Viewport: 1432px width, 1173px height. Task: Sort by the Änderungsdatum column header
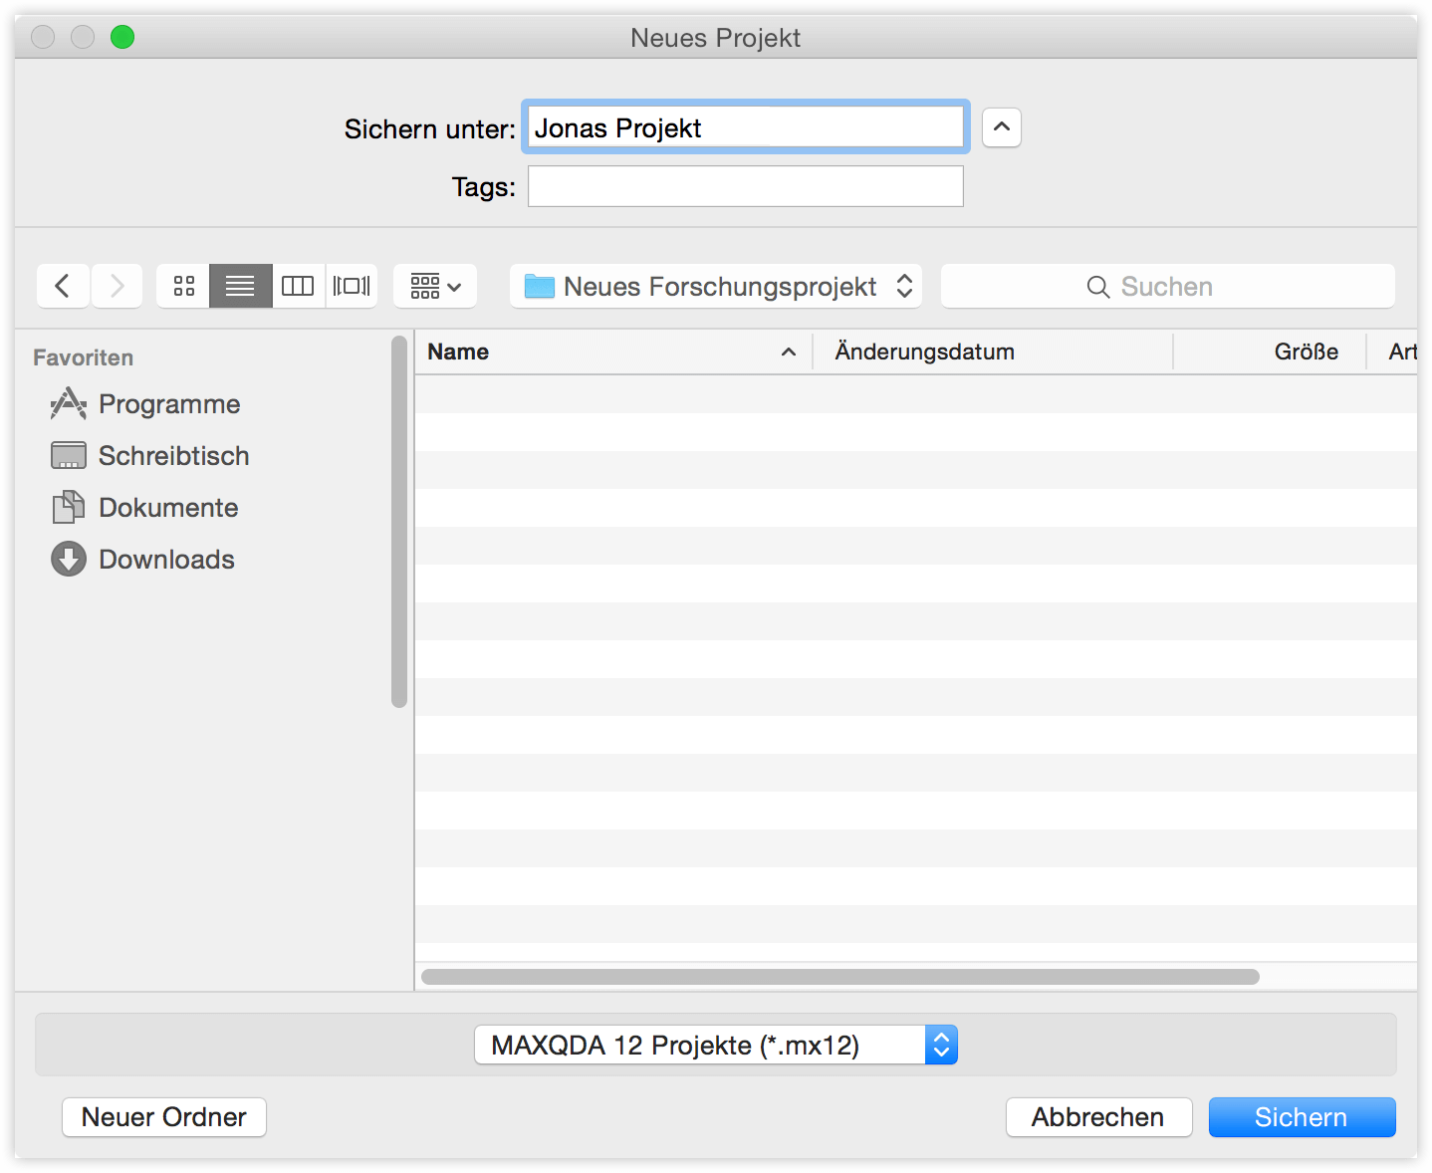(x=993, y=352)
